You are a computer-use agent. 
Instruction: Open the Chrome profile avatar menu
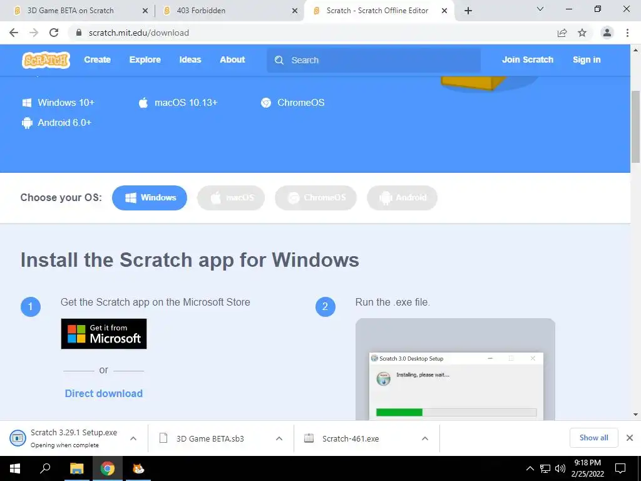tap(607, 33)
